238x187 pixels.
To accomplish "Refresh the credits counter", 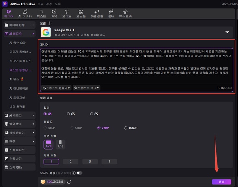I will (x=69, y=182).
